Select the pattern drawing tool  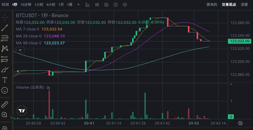(5, 49)
